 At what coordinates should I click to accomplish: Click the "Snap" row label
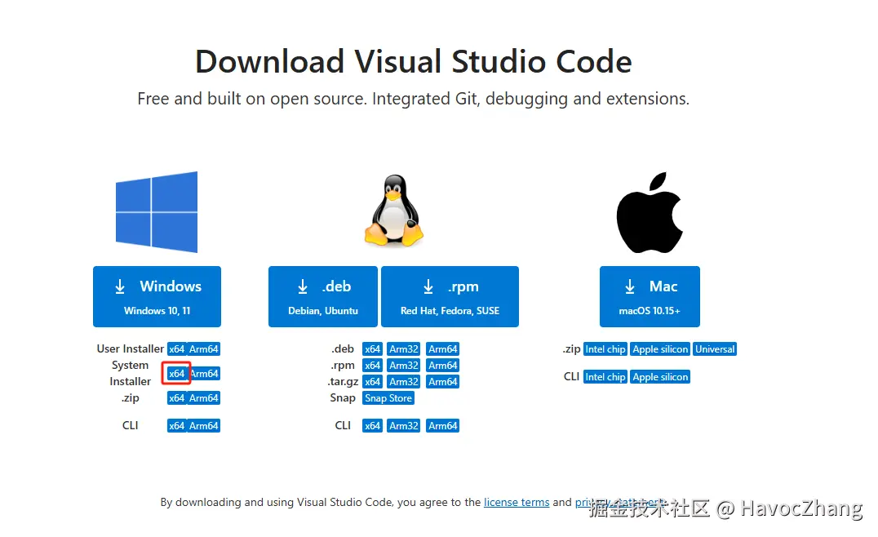pos(343,397)
